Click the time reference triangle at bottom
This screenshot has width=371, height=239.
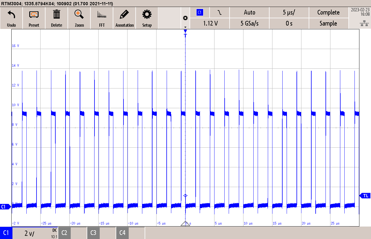pyautogui.click(x=185, y=224)
